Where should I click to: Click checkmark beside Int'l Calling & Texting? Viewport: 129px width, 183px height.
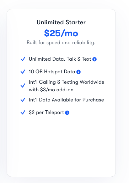[x=23, y=86]
